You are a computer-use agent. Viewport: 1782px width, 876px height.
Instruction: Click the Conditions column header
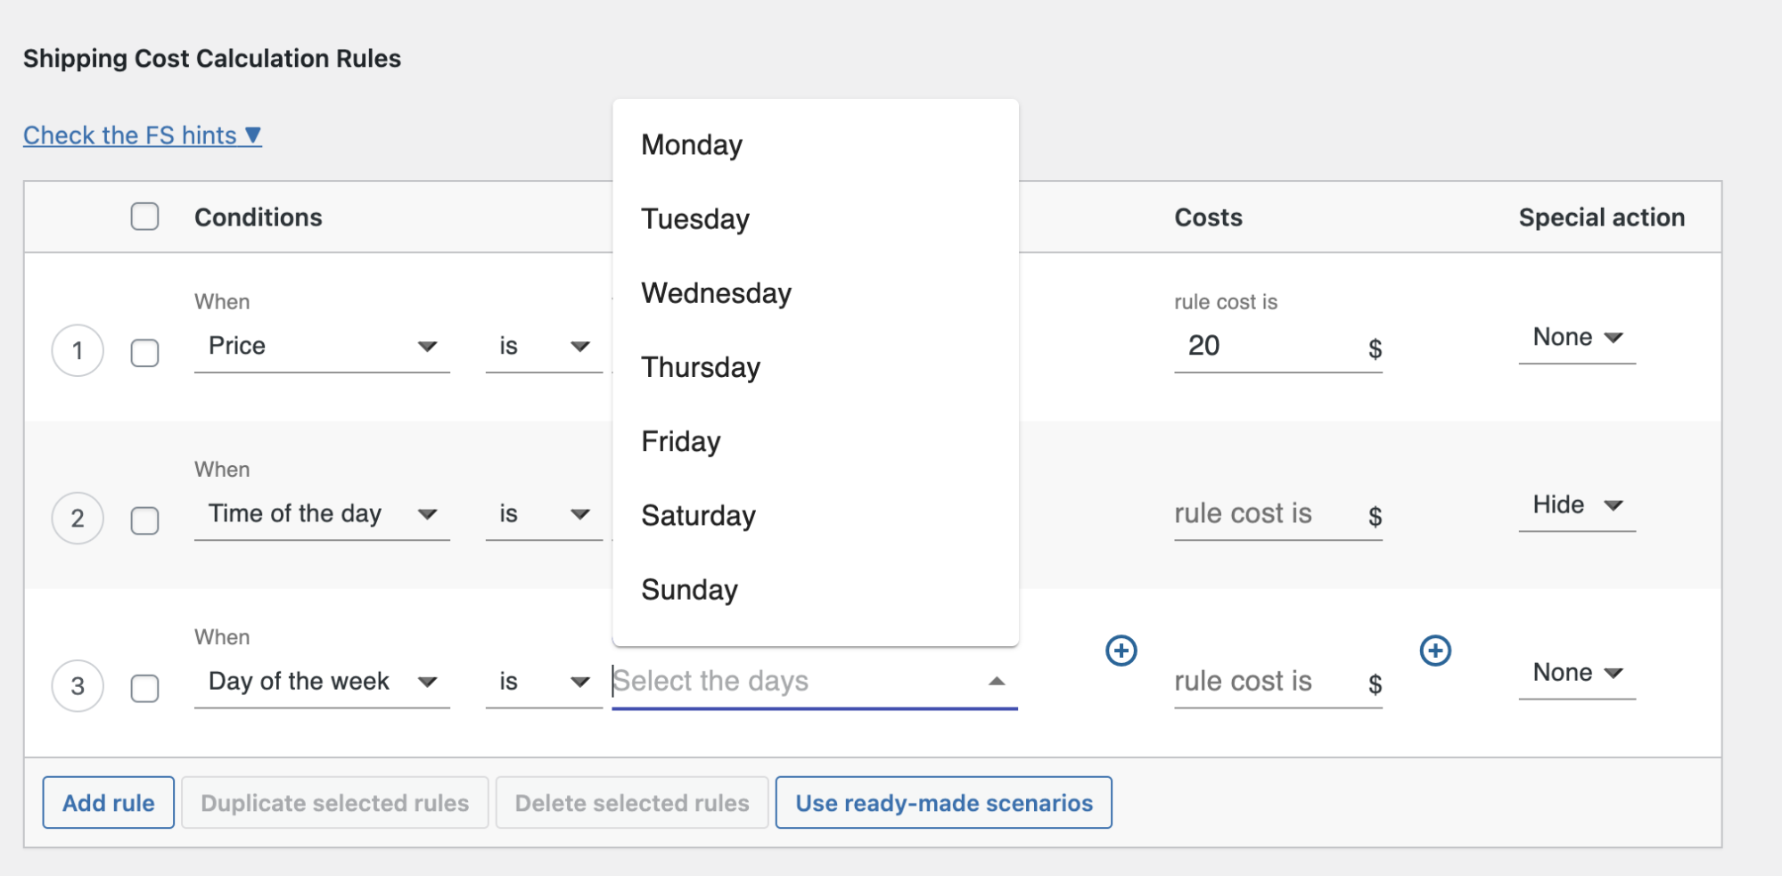point(259,217)
